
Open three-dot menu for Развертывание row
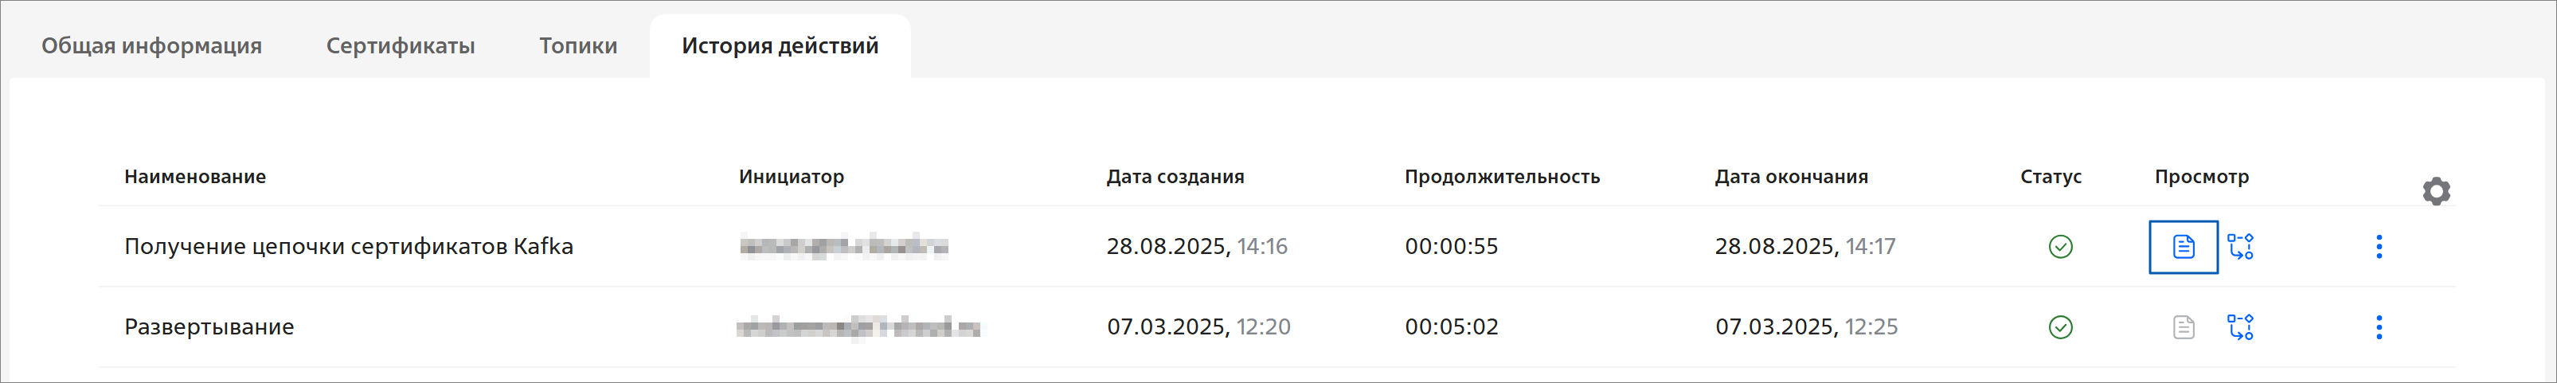(2379, 327)
